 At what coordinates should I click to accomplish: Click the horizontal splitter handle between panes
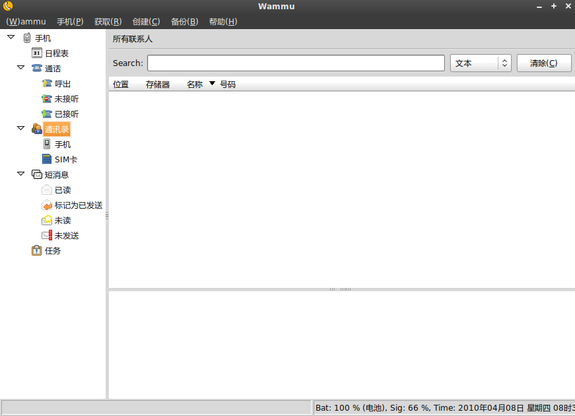pos(341,289)
